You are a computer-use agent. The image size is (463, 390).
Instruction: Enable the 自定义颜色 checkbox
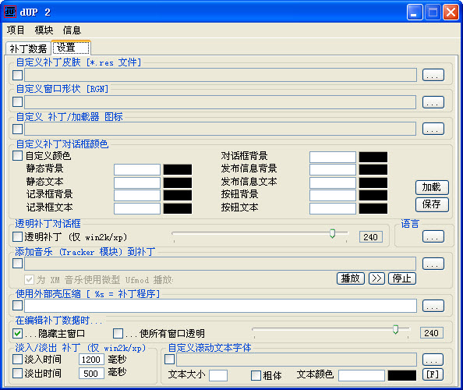[x=18, y=156]
